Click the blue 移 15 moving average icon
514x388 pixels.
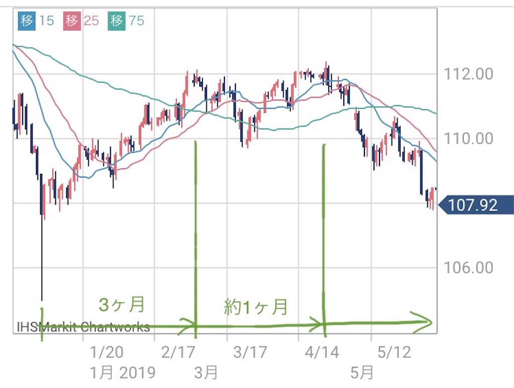click(x=27, y=21)
